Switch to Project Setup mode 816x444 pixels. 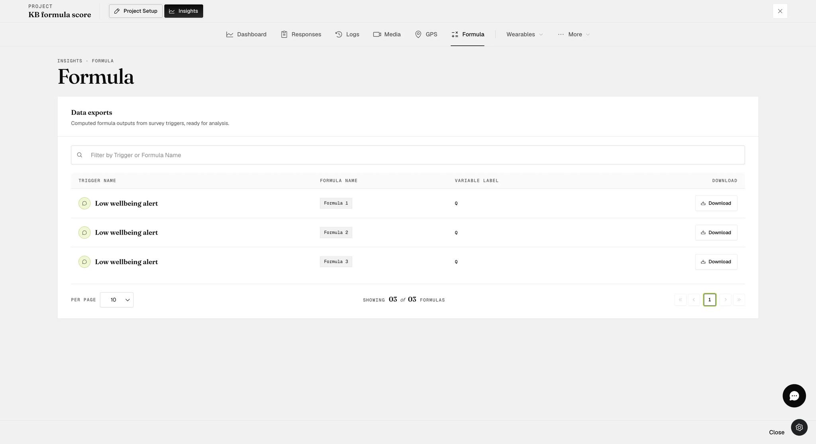coord(136,11)
